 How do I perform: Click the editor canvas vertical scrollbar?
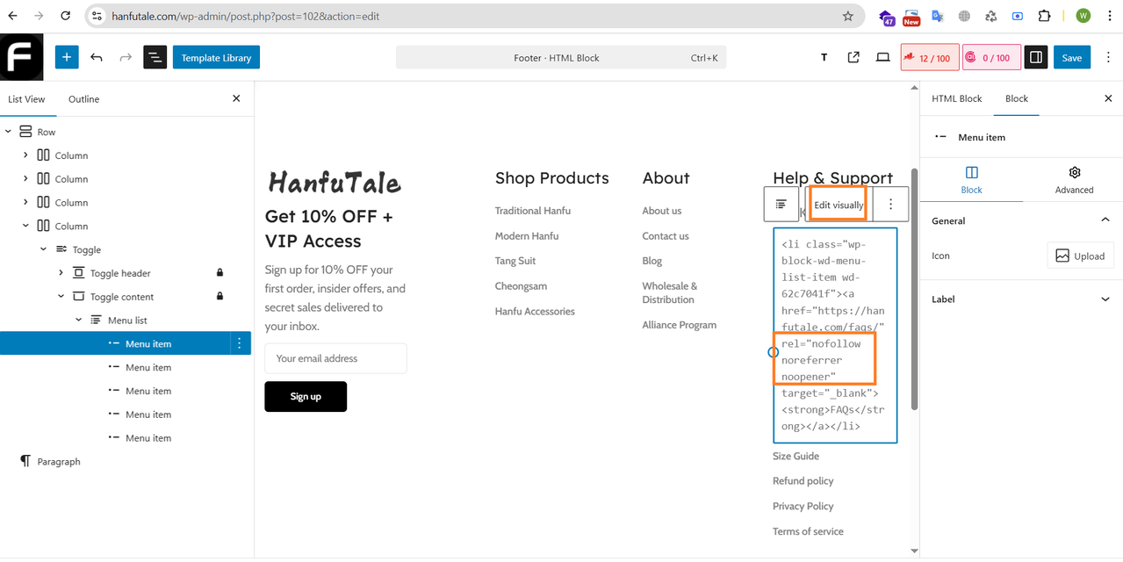[914, 290]
